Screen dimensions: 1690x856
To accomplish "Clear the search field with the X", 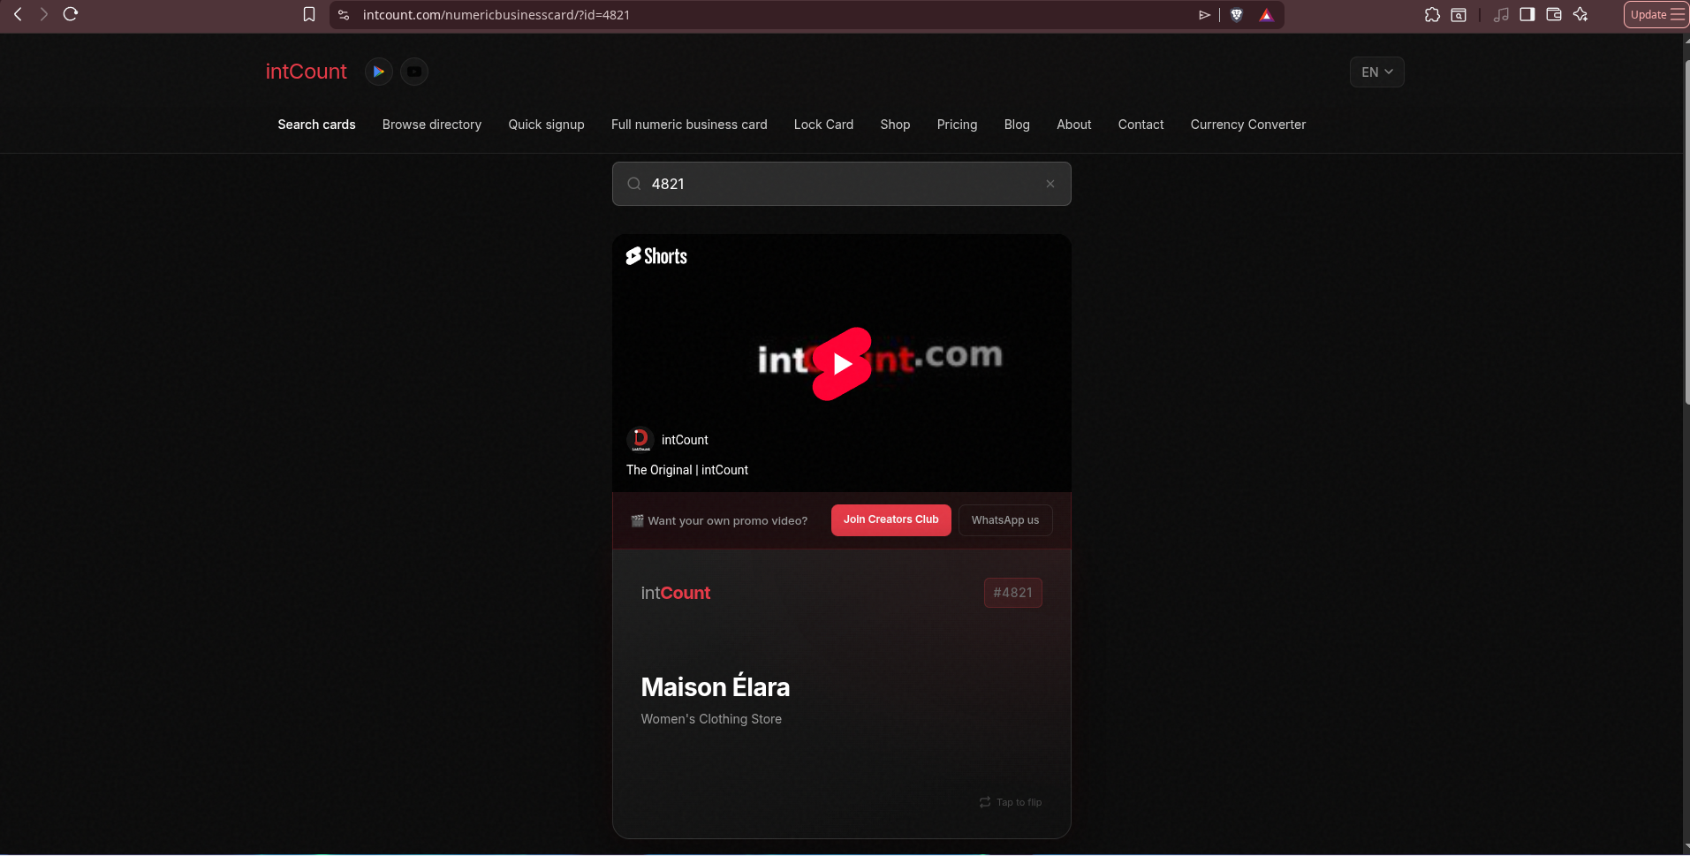I will (x=1050, y=184).
